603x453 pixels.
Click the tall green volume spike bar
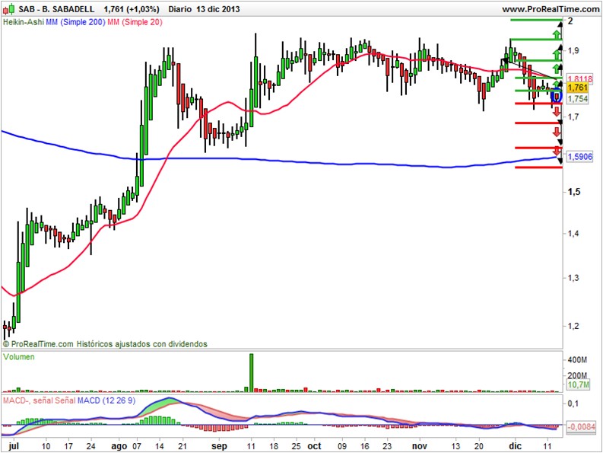point(252,373)
